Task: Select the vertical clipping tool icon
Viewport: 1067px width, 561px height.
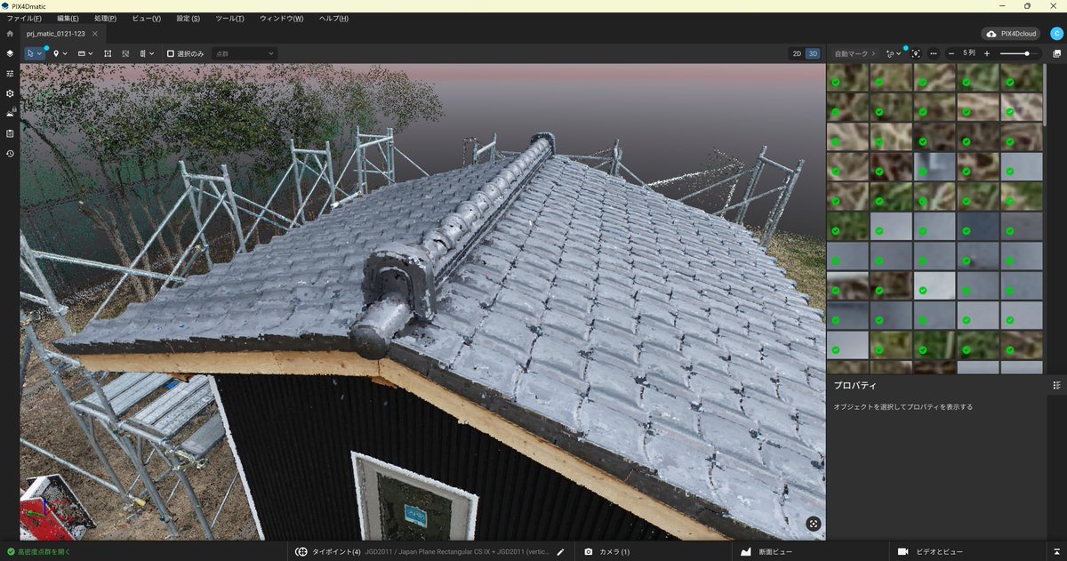Action: point(143,53)
